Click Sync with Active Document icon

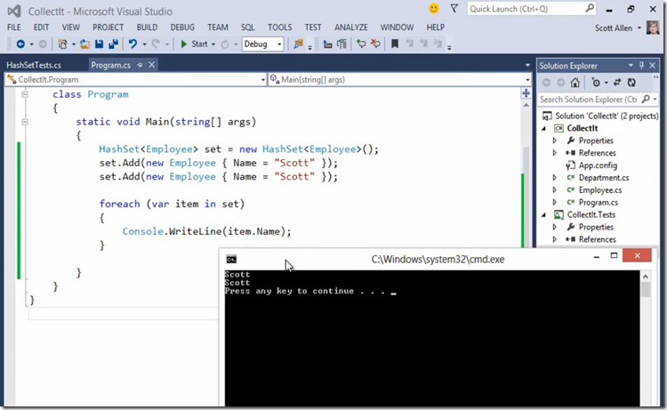[617, 83]
